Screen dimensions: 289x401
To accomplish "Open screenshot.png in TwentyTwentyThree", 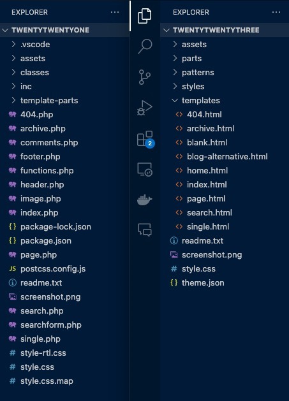I will click(225, 255).
